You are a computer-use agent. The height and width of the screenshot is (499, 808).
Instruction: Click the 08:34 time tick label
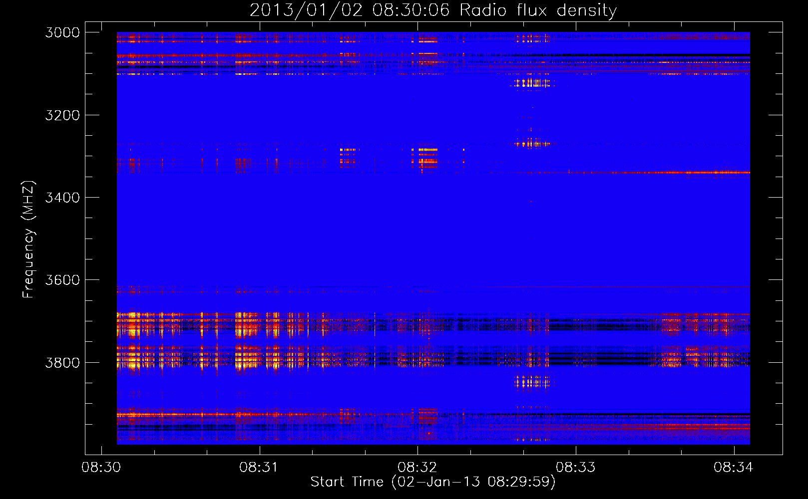(734, 468)
